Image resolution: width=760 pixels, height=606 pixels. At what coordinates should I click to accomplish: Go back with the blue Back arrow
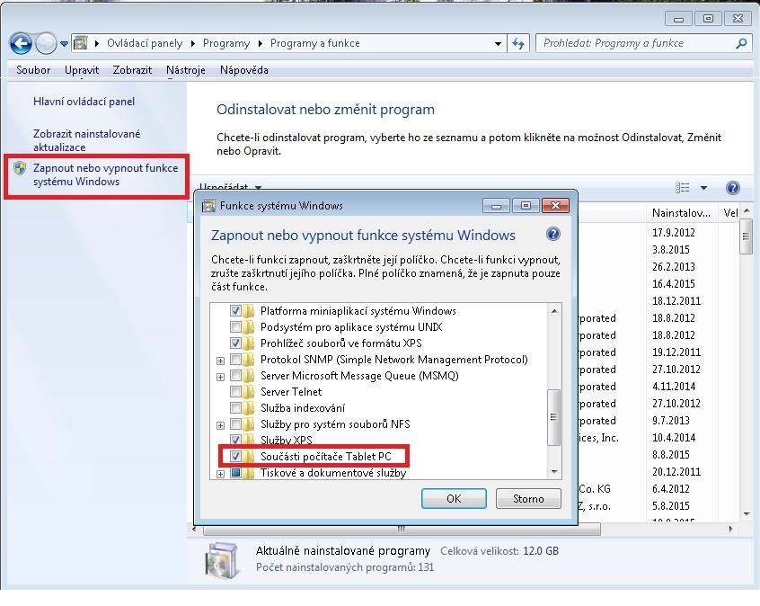[21, 44]
